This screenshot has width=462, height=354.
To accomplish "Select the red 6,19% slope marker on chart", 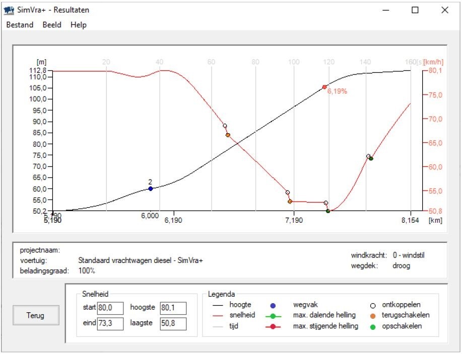I will pos(324,87).
